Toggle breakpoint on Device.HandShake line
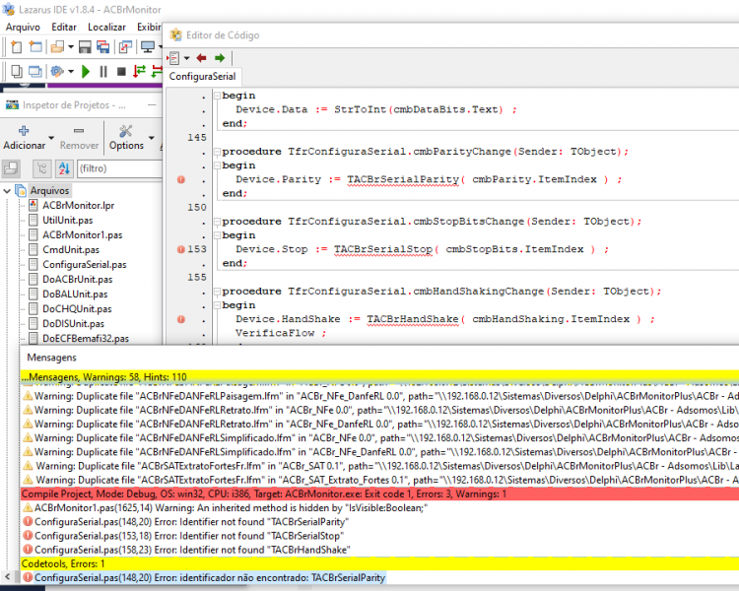Image resolution: width=739 pixels, height=591 pixels. 181,319
